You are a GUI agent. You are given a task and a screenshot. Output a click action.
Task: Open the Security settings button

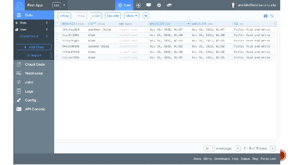click(113, 16)
